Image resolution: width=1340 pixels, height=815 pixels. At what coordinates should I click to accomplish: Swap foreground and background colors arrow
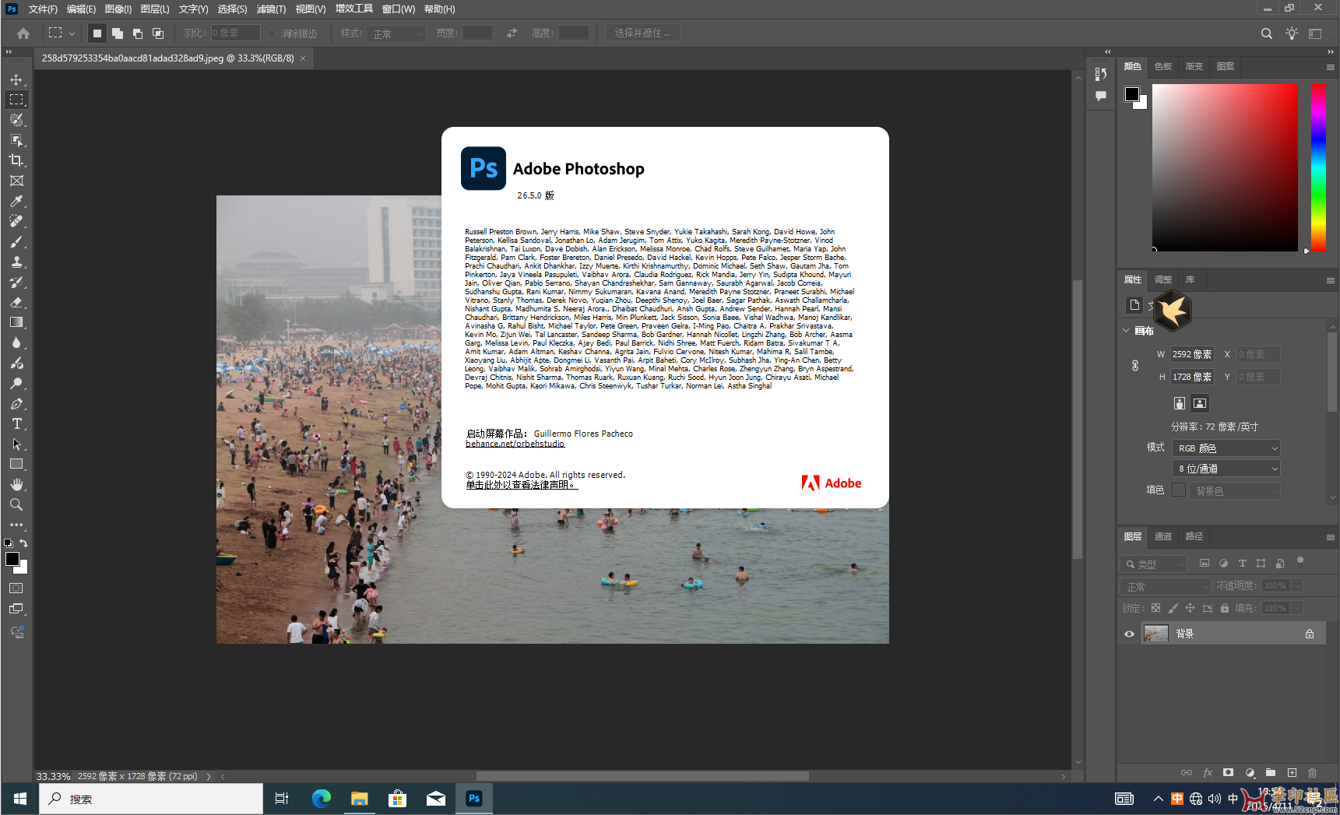(x=23, y=543)
